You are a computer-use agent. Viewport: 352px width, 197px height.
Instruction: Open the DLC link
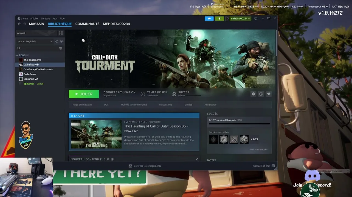click(106, 105)
